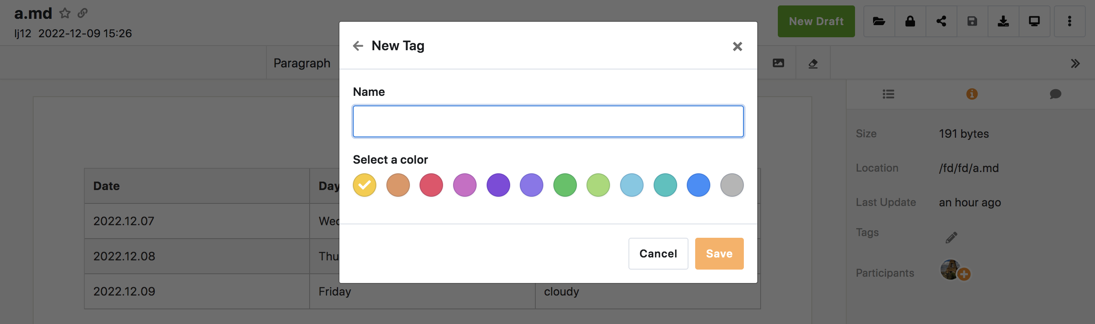The width and height of the screenshot is (1095, 324).
Task: Save file using the floppy disk icon
Action: click(972, 21)
